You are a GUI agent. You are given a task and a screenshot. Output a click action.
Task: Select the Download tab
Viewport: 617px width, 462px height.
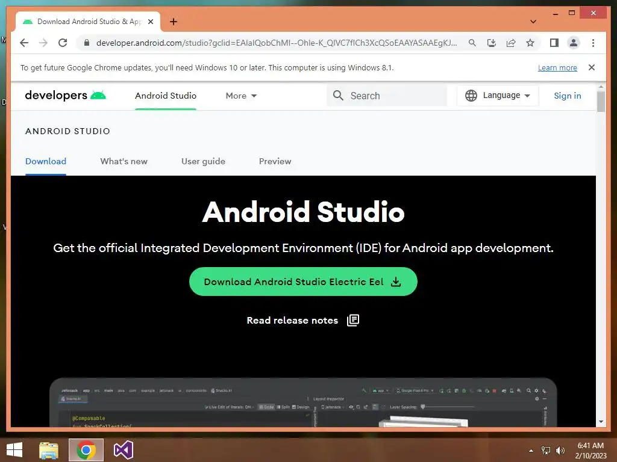click(x=46, y=161)
